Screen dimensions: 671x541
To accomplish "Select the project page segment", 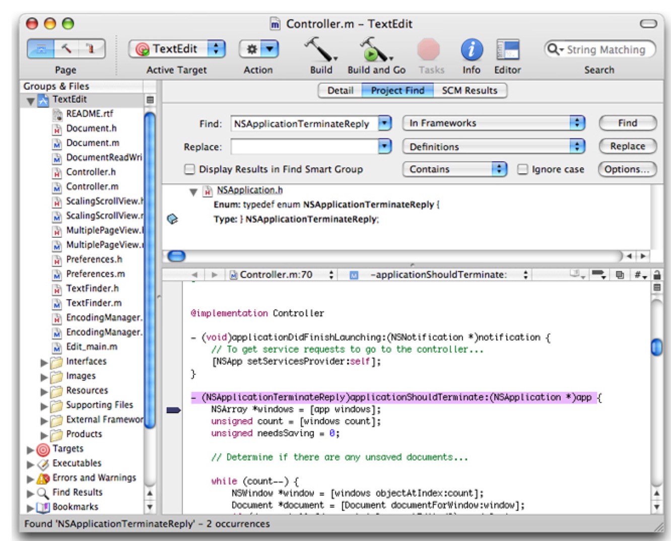I will click(41, 49).
